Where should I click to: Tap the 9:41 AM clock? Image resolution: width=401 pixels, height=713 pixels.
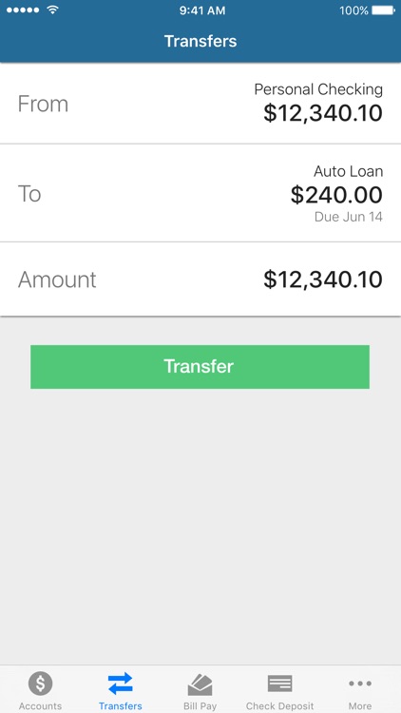coord(202,10)
